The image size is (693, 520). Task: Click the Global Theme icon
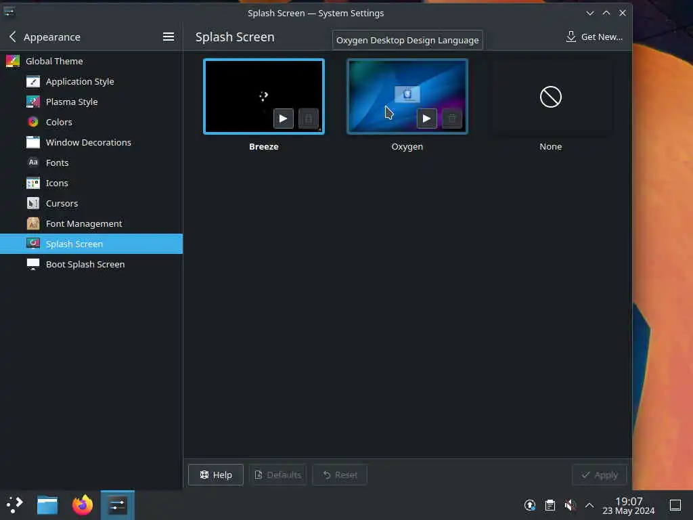[13, 61]
